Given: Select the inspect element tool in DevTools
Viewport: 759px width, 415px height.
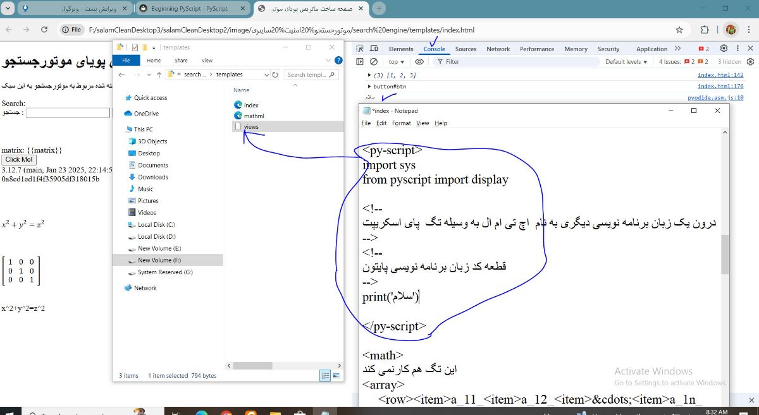Looking at the screenshot, I should point(360,48).
